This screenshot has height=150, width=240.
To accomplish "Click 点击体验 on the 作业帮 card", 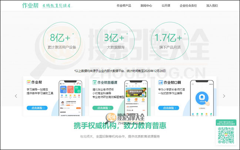I will click(37, 108).
